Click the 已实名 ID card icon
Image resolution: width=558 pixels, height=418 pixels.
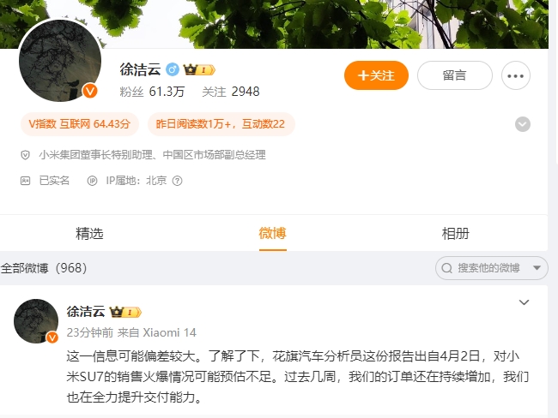tap(25, 181)
